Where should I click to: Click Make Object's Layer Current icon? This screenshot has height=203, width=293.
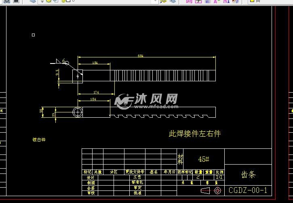coord(163,1)
